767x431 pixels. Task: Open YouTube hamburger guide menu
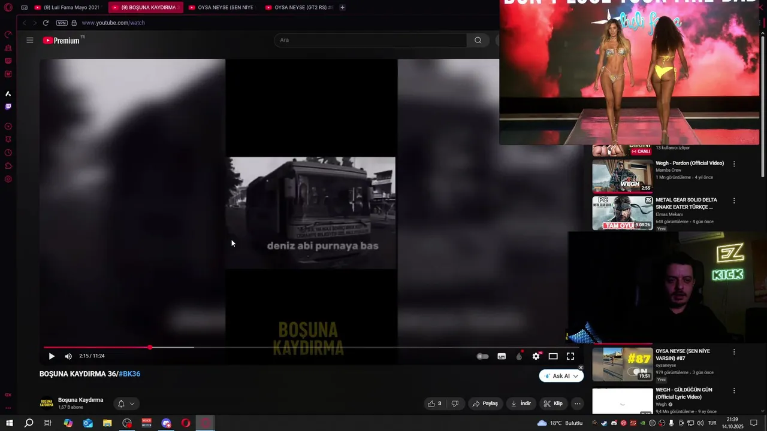tap(30, 40)
